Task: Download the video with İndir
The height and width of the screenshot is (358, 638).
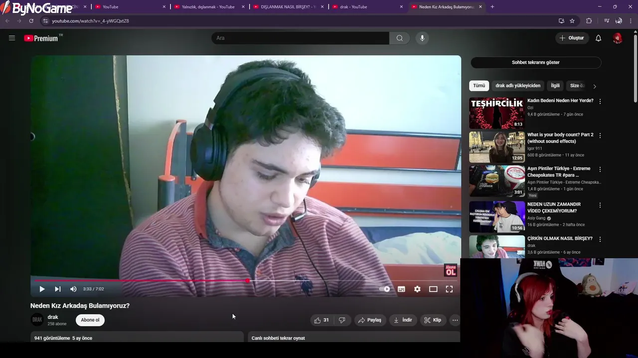Action: tap(403, 320)
